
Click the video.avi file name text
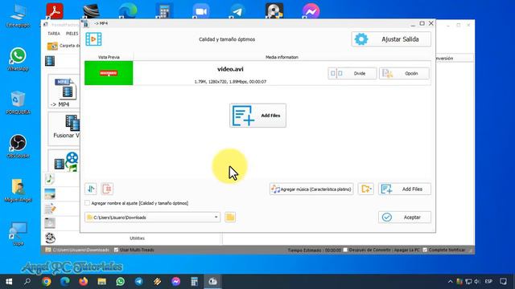(x=230, y=69)
